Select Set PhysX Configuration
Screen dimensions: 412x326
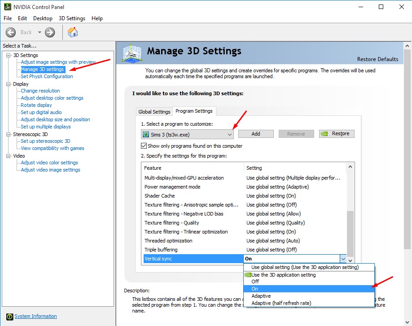[x=47, y=76]
